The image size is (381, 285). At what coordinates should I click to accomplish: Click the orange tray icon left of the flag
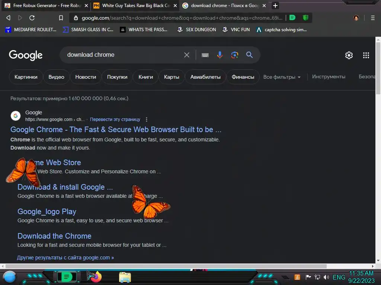[x=297, y=277]
